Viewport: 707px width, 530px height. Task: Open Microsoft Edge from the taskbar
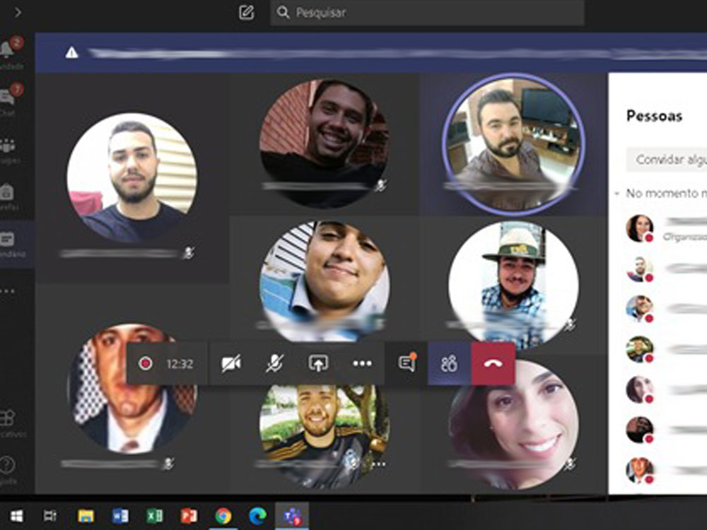pyautogui.click(x=257, y=516)
